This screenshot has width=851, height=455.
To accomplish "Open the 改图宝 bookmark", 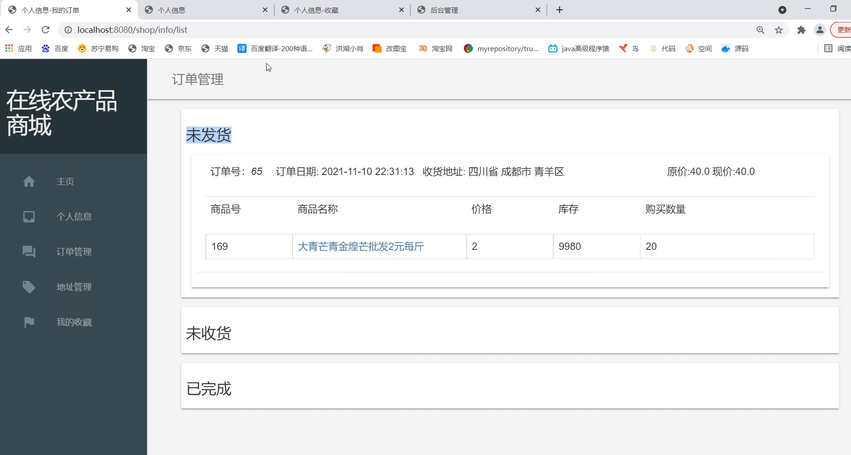I will point(390,48).
